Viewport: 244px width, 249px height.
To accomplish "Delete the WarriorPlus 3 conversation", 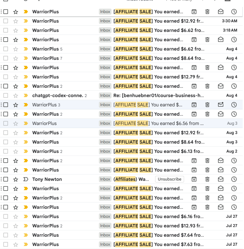I will (207, 105).
